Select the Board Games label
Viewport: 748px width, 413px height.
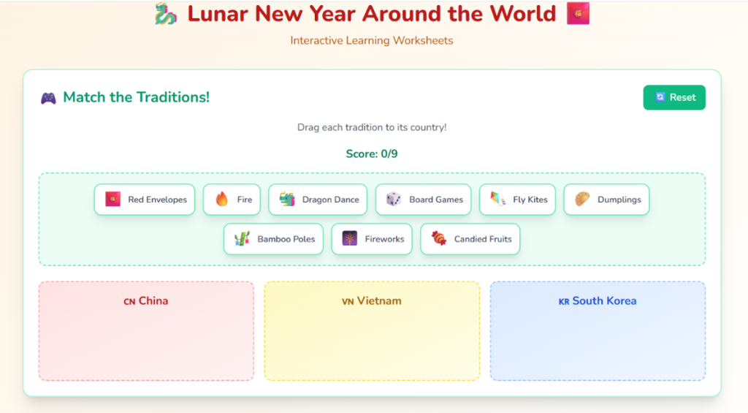(x=436, y=200)
